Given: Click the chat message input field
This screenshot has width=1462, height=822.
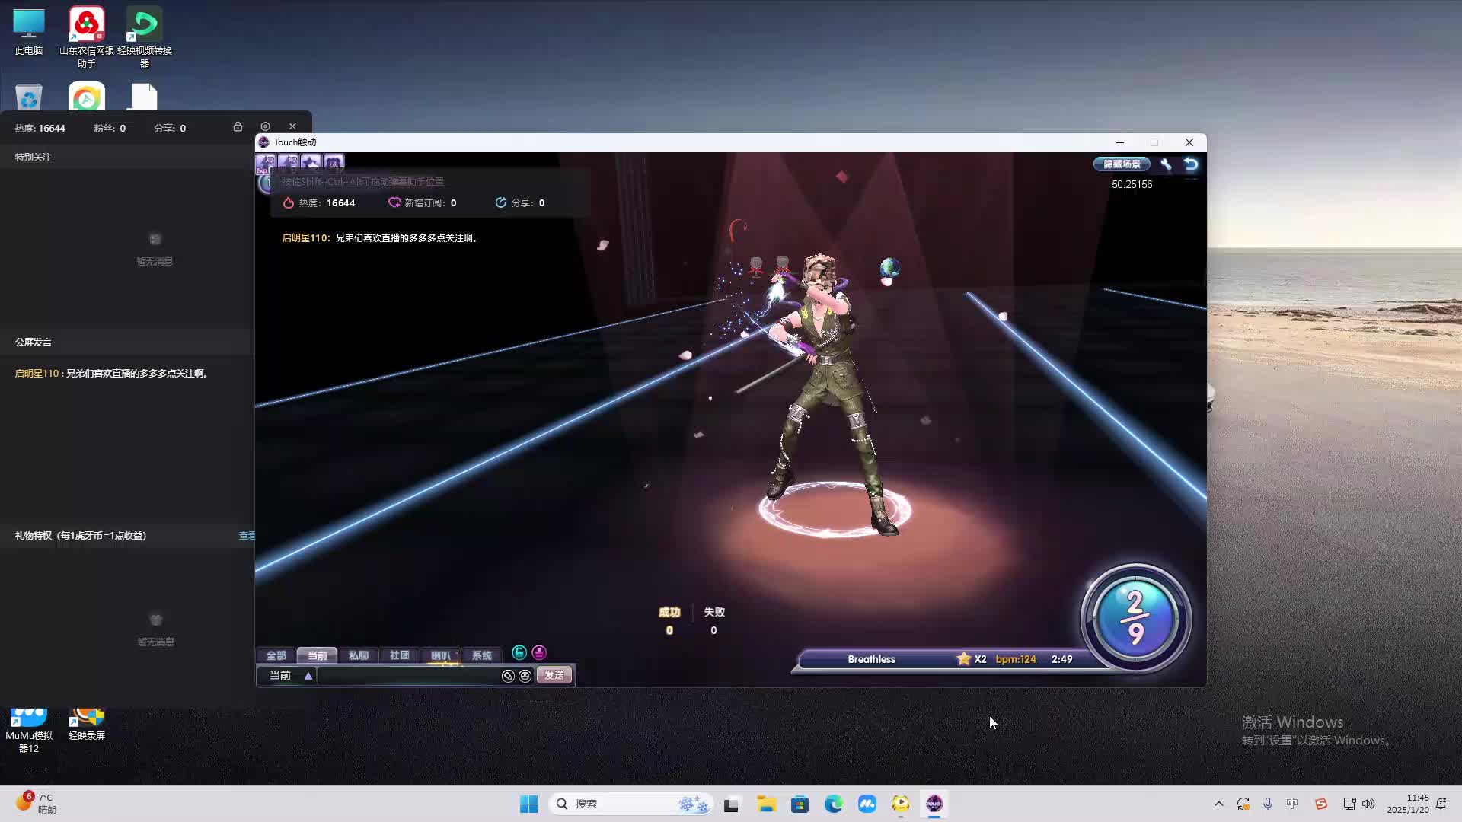Looking at the screenshot, I should (x=407, y=676).
